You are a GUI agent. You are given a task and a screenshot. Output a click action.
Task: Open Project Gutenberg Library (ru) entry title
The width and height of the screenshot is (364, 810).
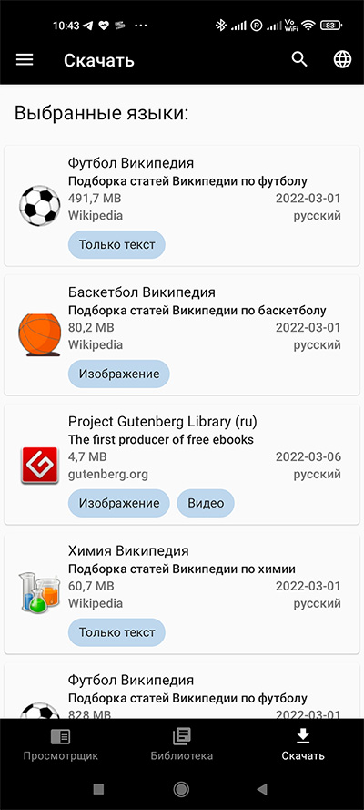(162, 422)
